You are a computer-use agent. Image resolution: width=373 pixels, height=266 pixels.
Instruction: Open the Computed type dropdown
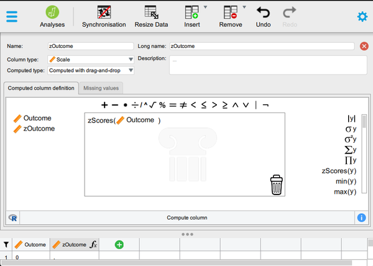coord(91,70)
